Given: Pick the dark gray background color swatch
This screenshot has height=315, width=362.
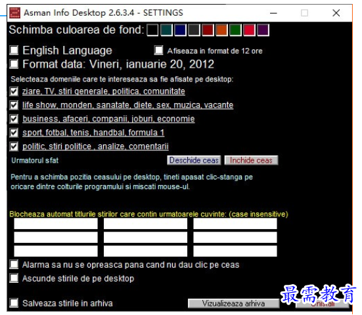Looking at the screenshot, I should [x=194, y=30].
